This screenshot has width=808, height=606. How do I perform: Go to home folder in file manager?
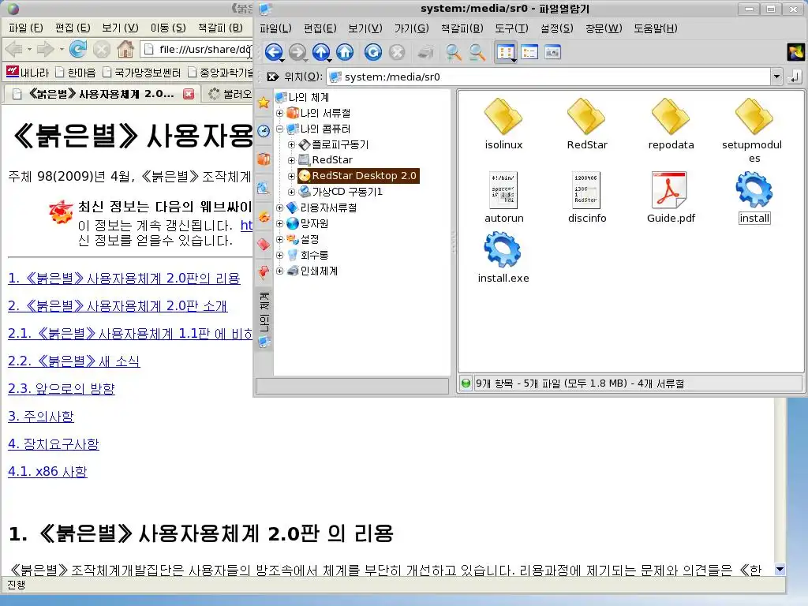coord(345,52)
